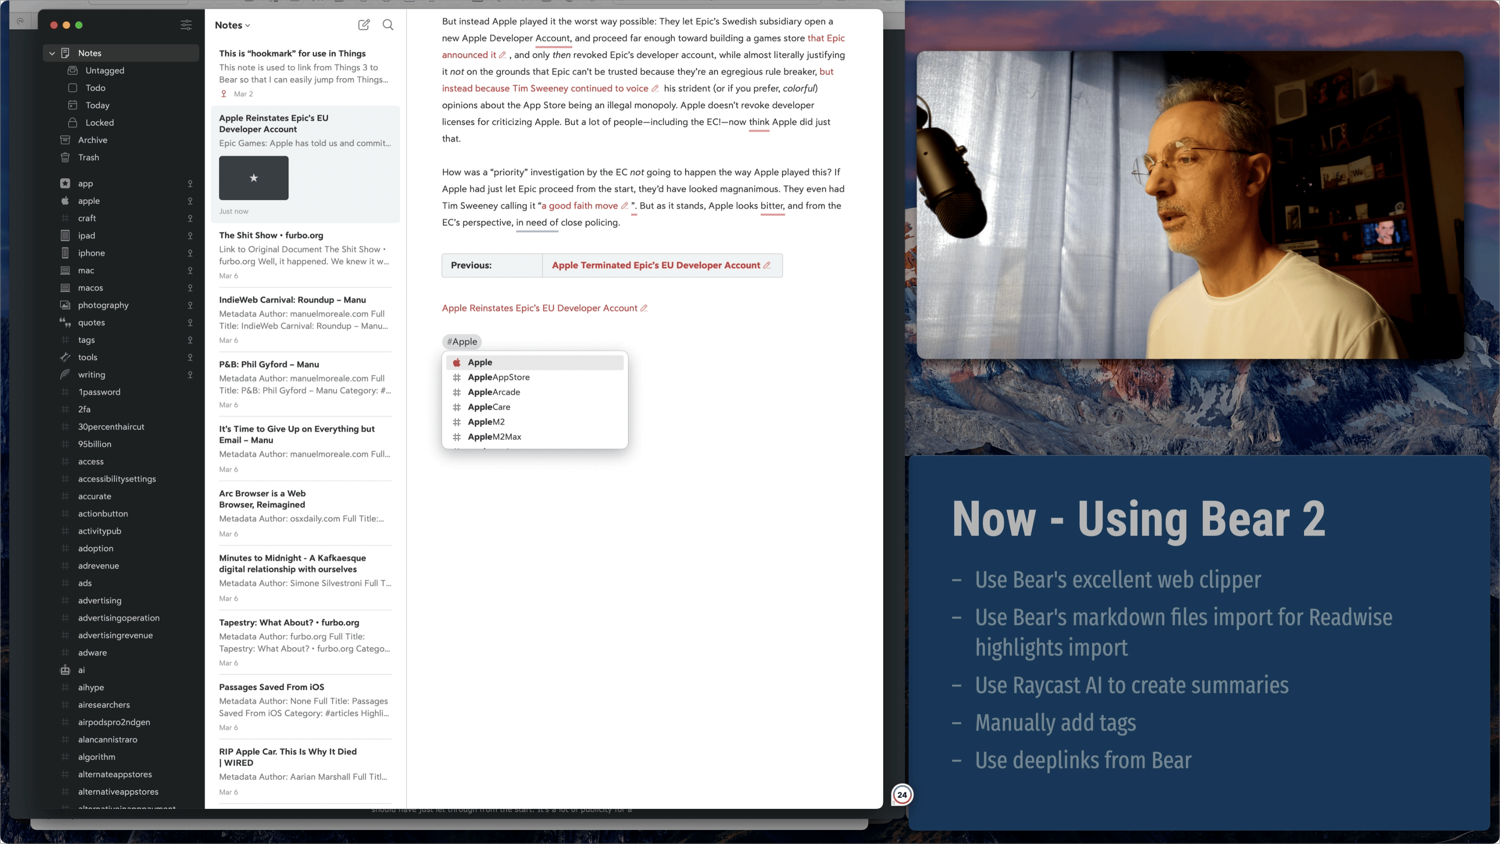Click the #Apple tag in editor
This screenshot has width=1500, height=844.
pos(462,342)
